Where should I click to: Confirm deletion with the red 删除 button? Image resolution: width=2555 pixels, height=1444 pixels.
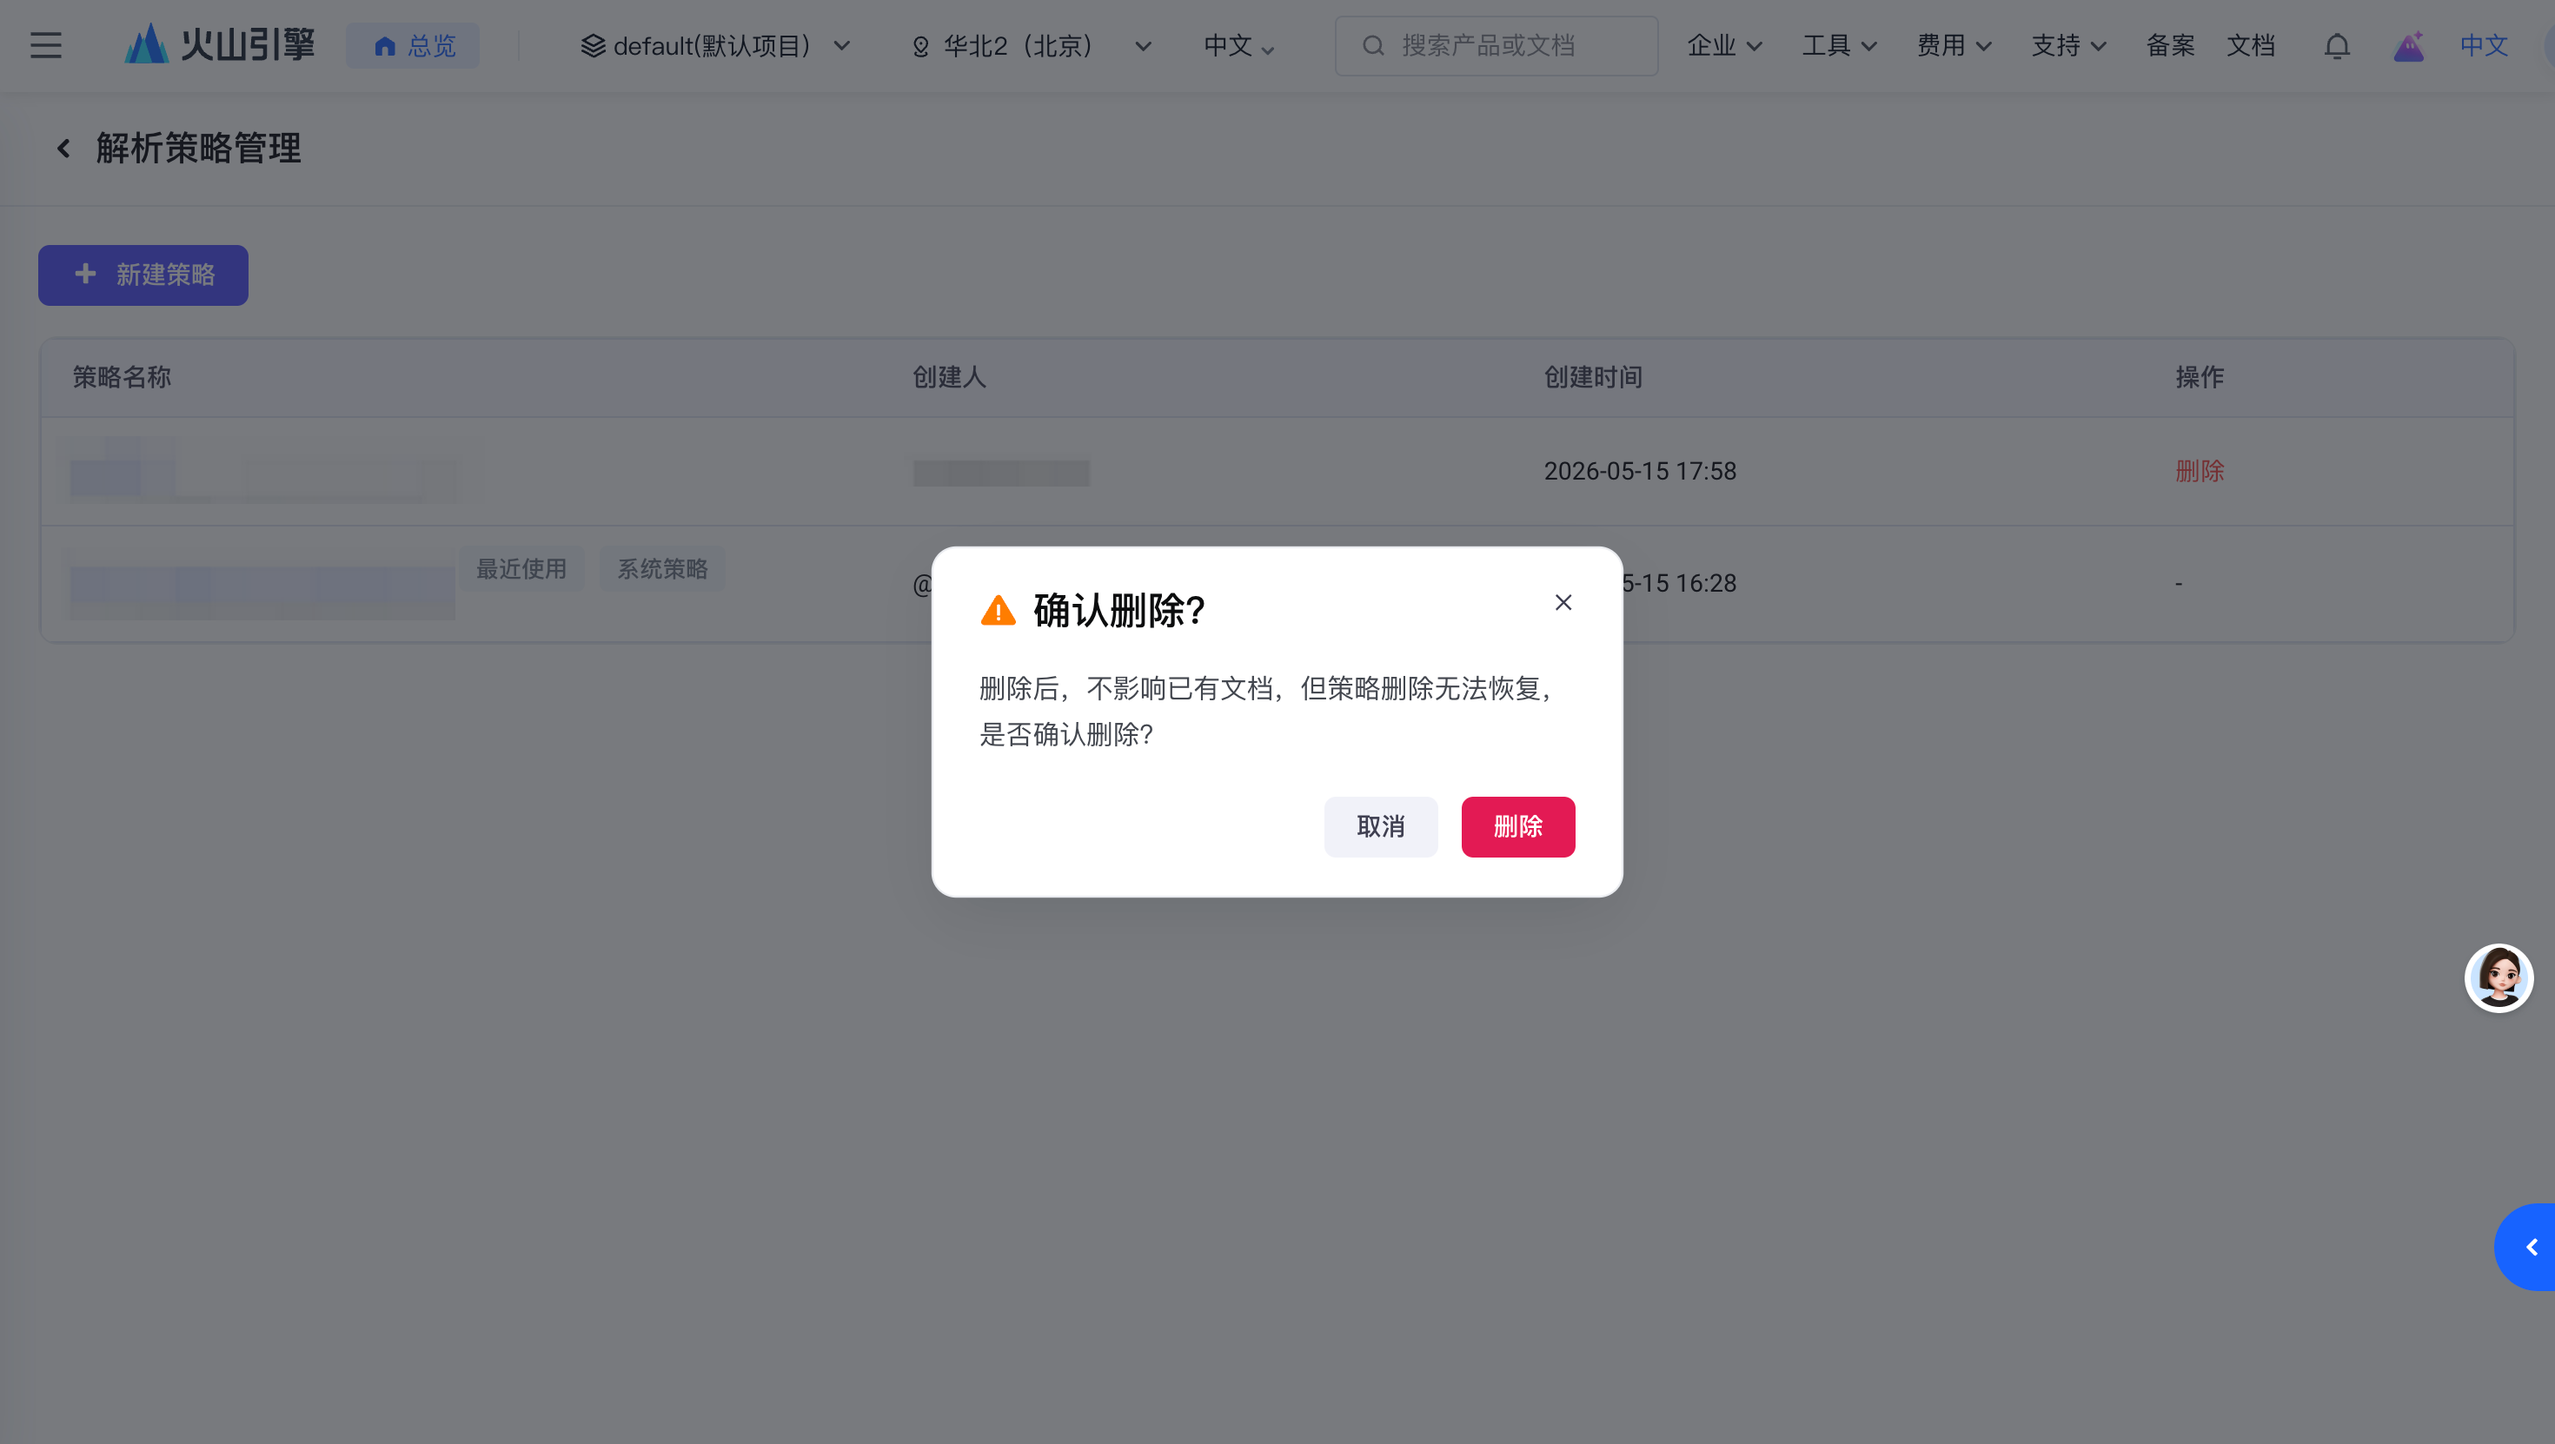1517,826
